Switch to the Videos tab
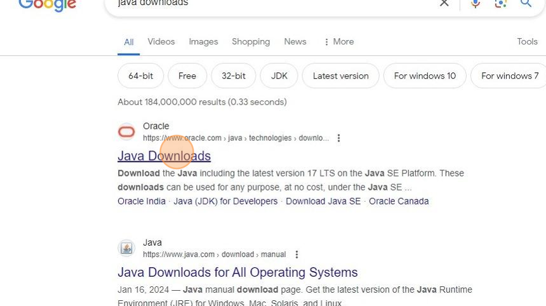Viewport: 546px width, 306px height. 161,42
